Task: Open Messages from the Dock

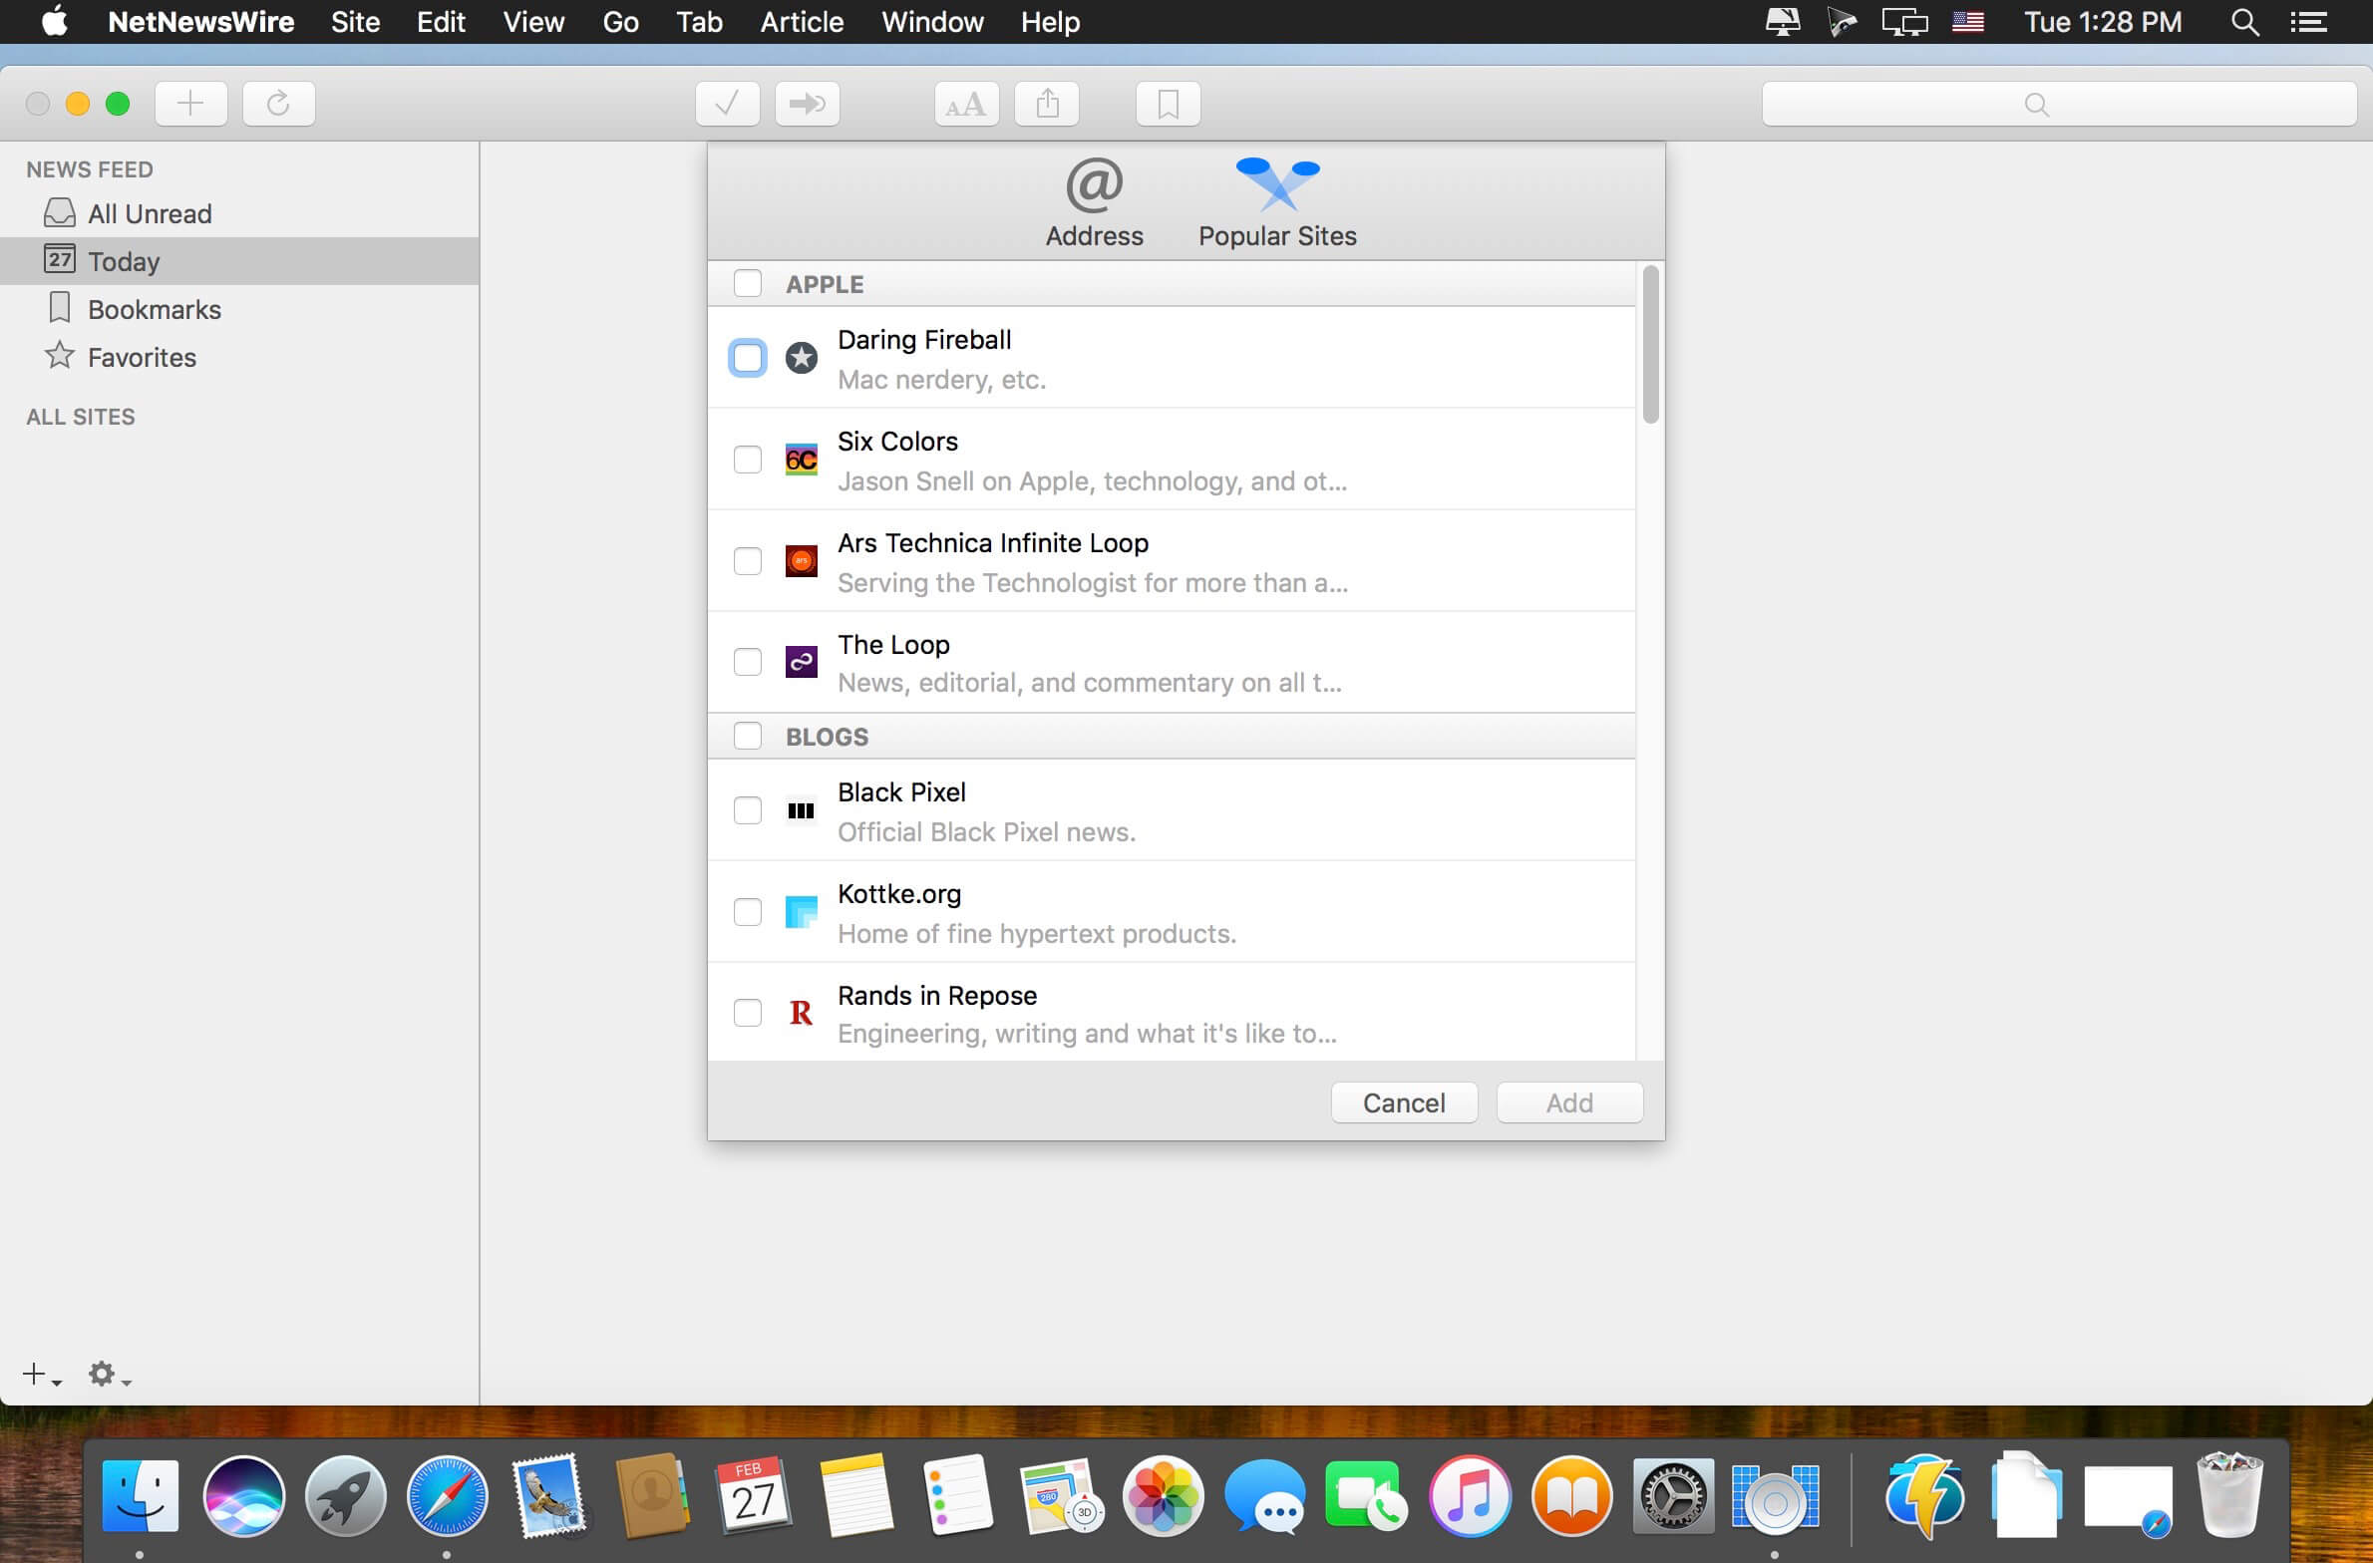Action: [x=1265, y=1495]
